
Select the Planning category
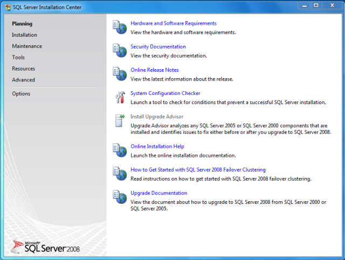coord(22,24)
